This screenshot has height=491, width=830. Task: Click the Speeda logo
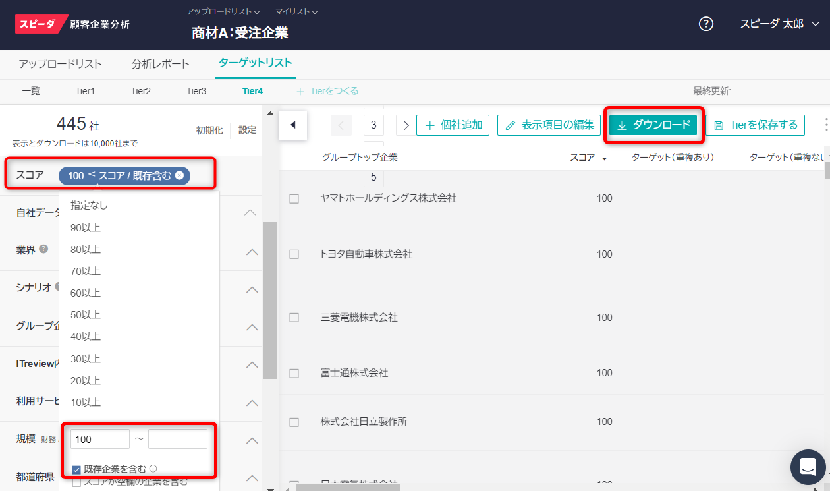41,24
